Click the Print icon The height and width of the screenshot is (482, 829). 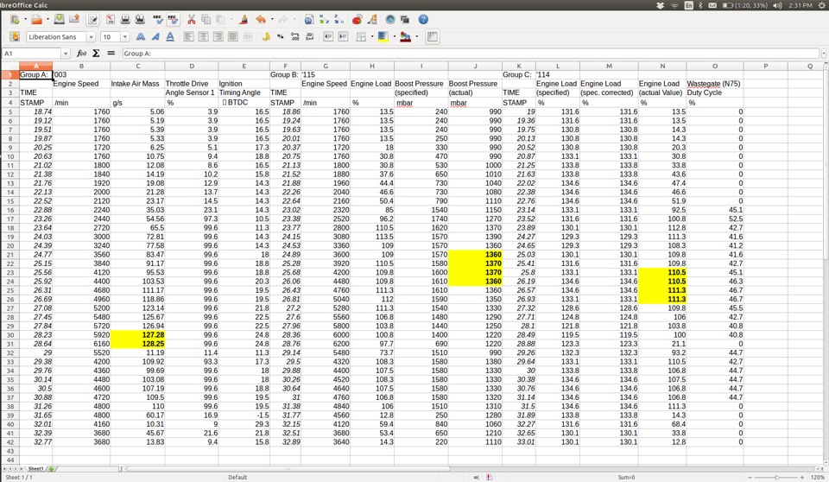coord(125,20)
